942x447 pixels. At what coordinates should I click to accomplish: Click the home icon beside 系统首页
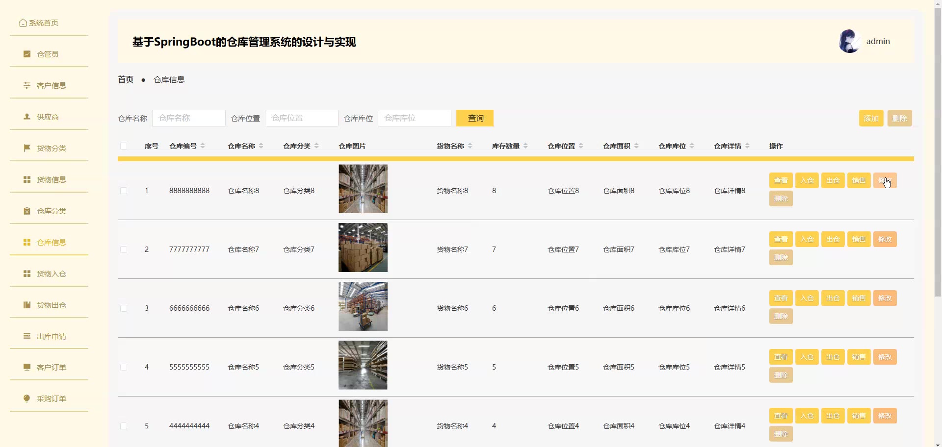coord(23,23)
